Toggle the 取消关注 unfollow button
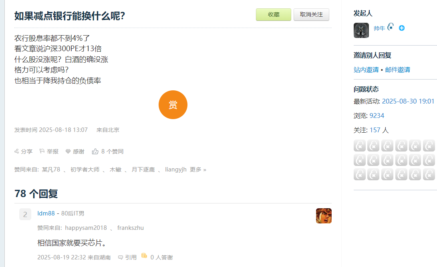 (x=311, y=14)
